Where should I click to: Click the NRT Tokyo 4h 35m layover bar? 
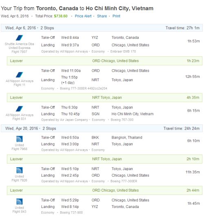104,97
